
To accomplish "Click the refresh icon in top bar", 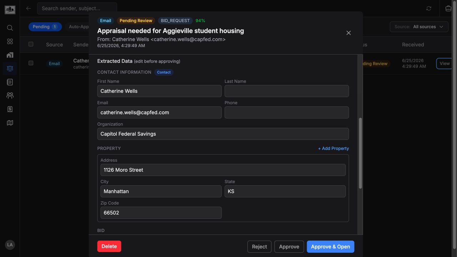I will (x=429, y=9).
